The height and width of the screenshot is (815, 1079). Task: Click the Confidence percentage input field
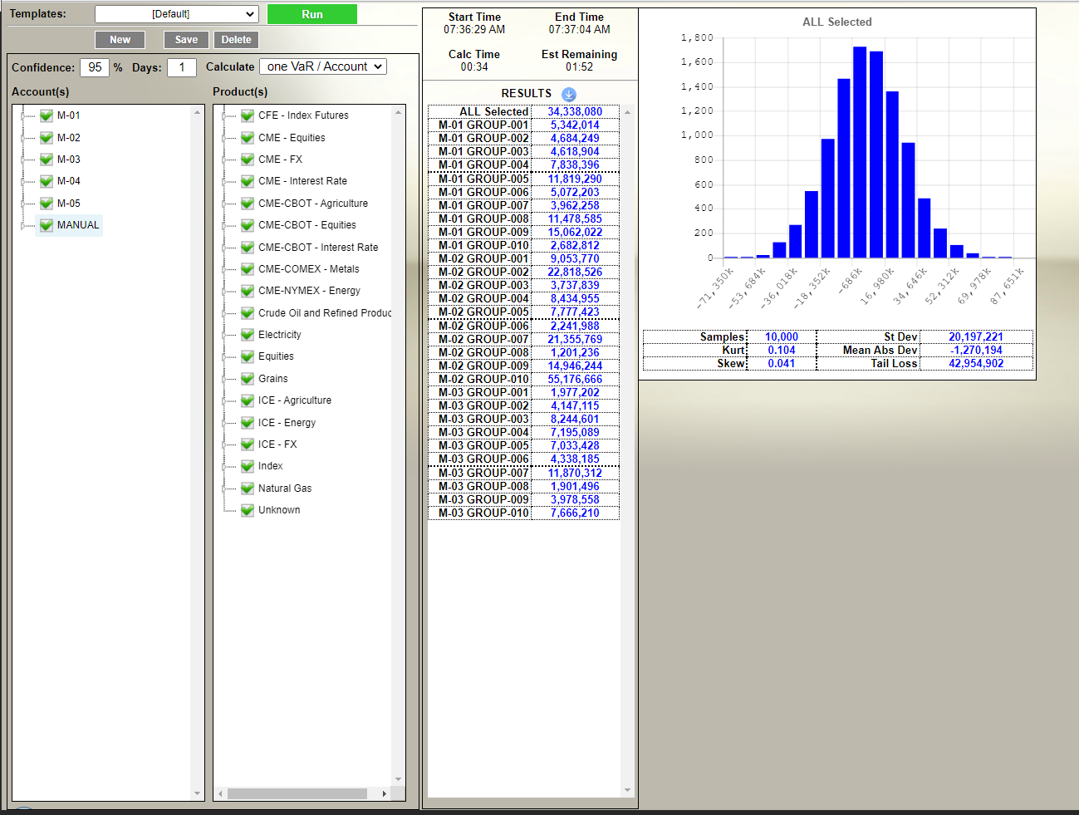pyautogui.click(x=95, y=67)
